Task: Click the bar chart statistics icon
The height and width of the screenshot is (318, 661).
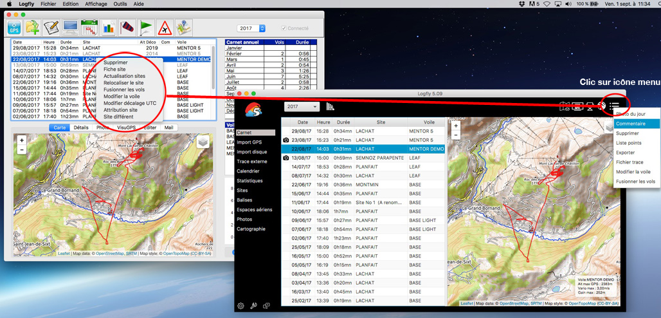Action: tap(108, 28)
